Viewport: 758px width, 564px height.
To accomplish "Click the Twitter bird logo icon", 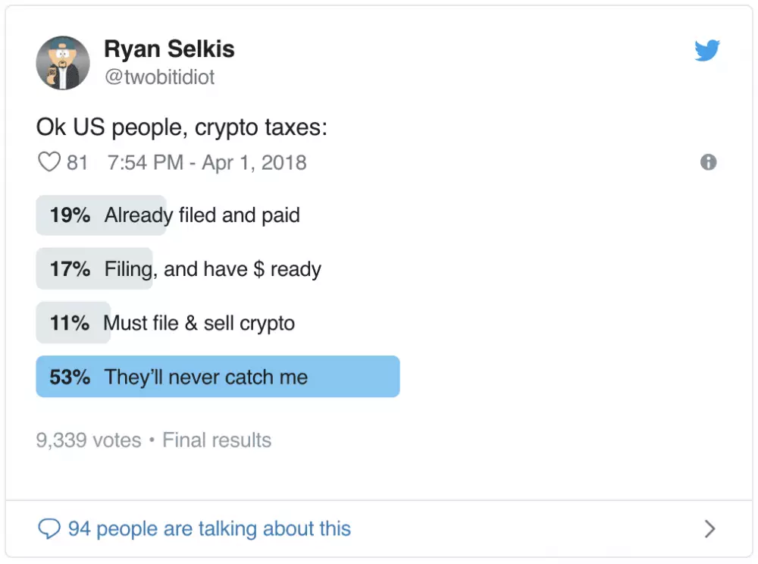I will point(706,51).
